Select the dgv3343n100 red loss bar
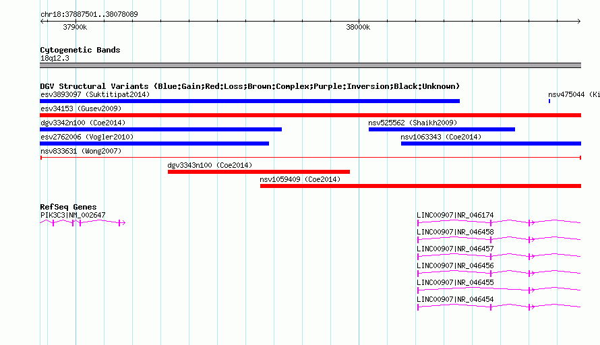Screen dimensions: 600x345 [259, 172]
